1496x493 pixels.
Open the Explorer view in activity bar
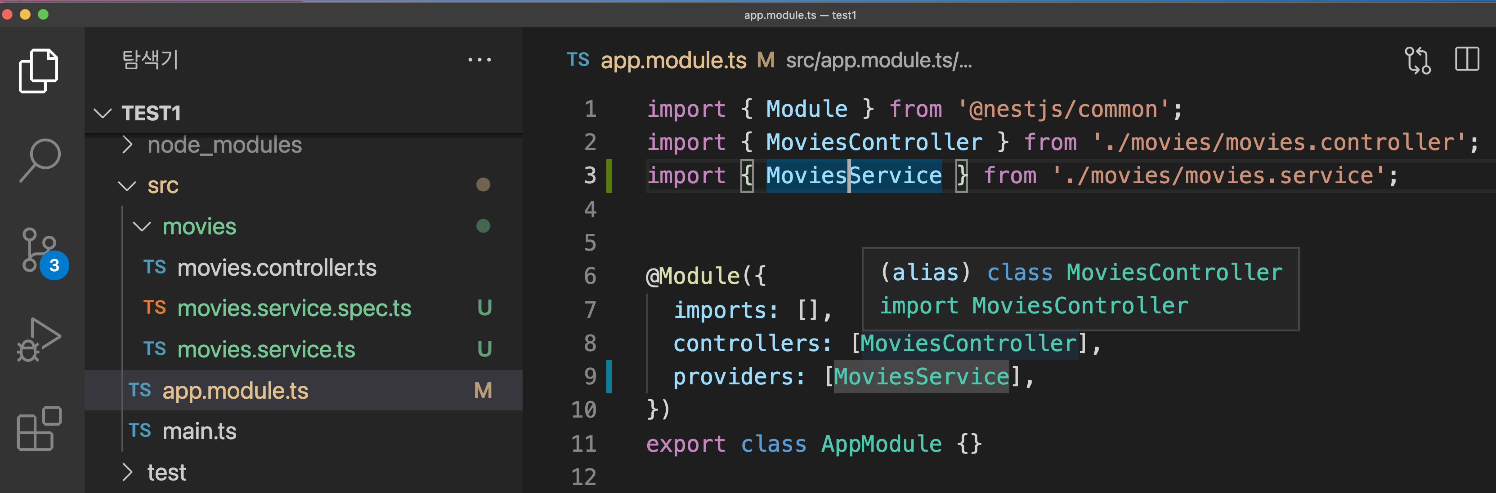click(38, 71)
